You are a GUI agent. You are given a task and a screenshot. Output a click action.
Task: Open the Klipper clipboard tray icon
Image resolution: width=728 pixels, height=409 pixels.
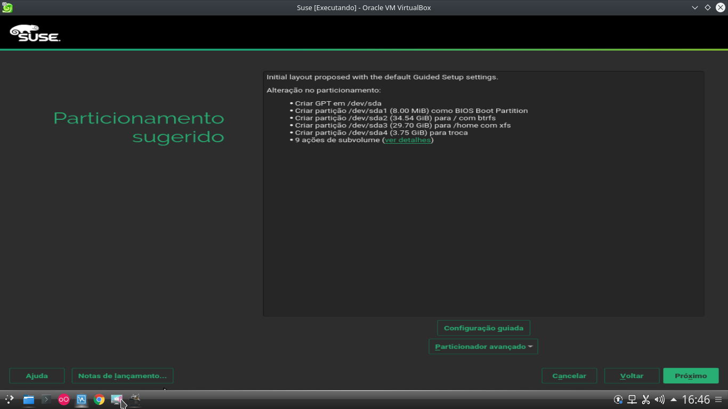(645, 399)
